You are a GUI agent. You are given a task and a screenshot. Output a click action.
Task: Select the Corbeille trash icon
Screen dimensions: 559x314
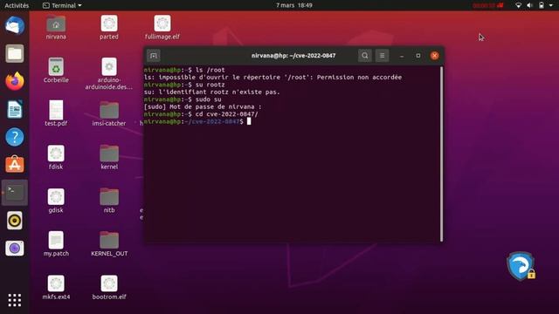click(56, 71)
